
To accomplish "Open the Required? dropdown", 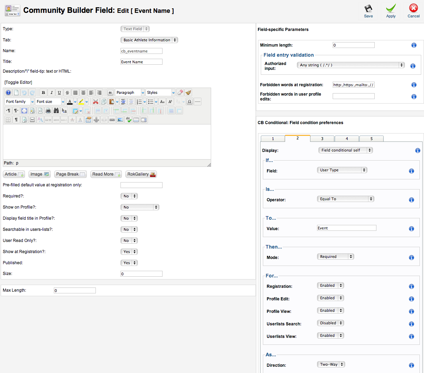I will coord(129,196).
